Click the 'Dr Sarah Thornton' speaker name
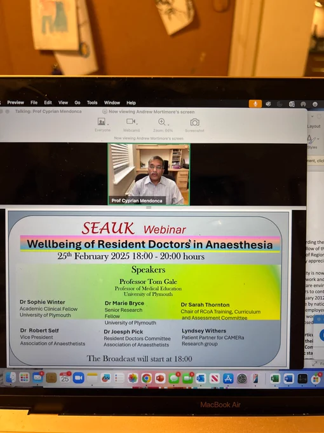 point(205,305)
